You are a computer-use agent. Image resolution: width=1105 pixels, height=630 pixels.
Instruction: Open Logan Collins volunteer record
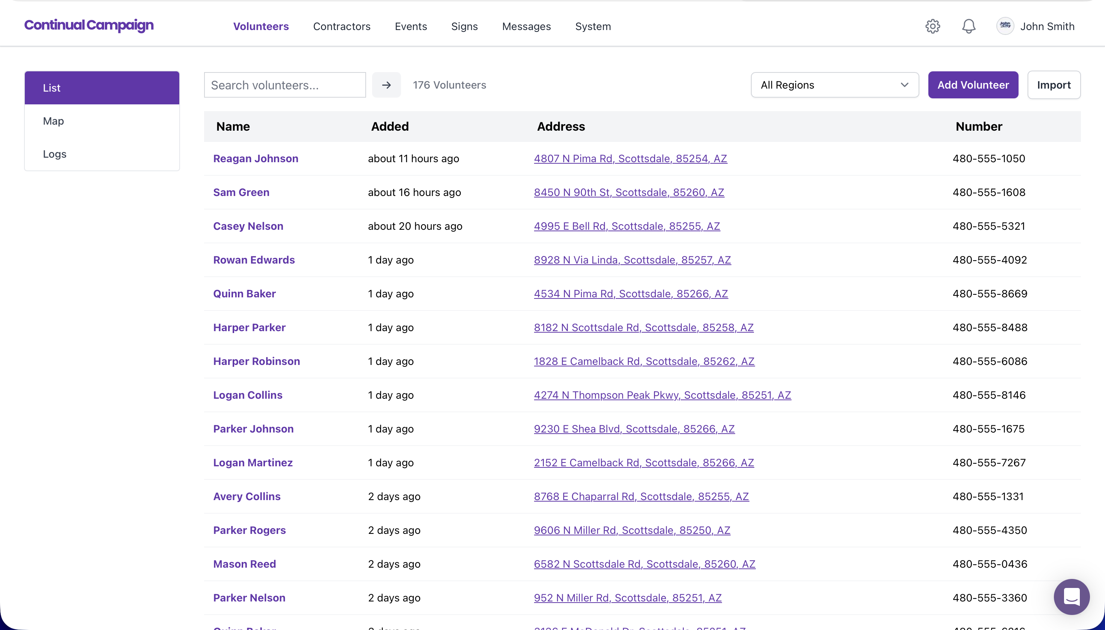(247, 395)
